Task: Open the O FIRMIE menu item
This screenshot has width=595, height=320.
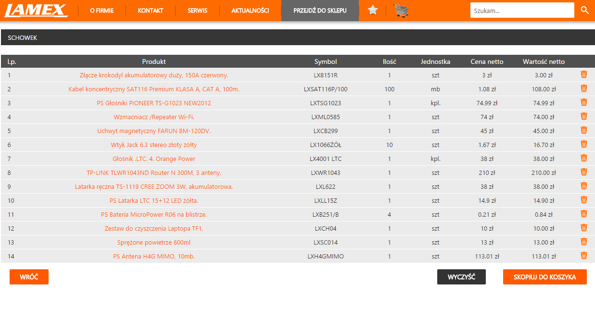Action: pyautogui.click(x=101, y=11)
